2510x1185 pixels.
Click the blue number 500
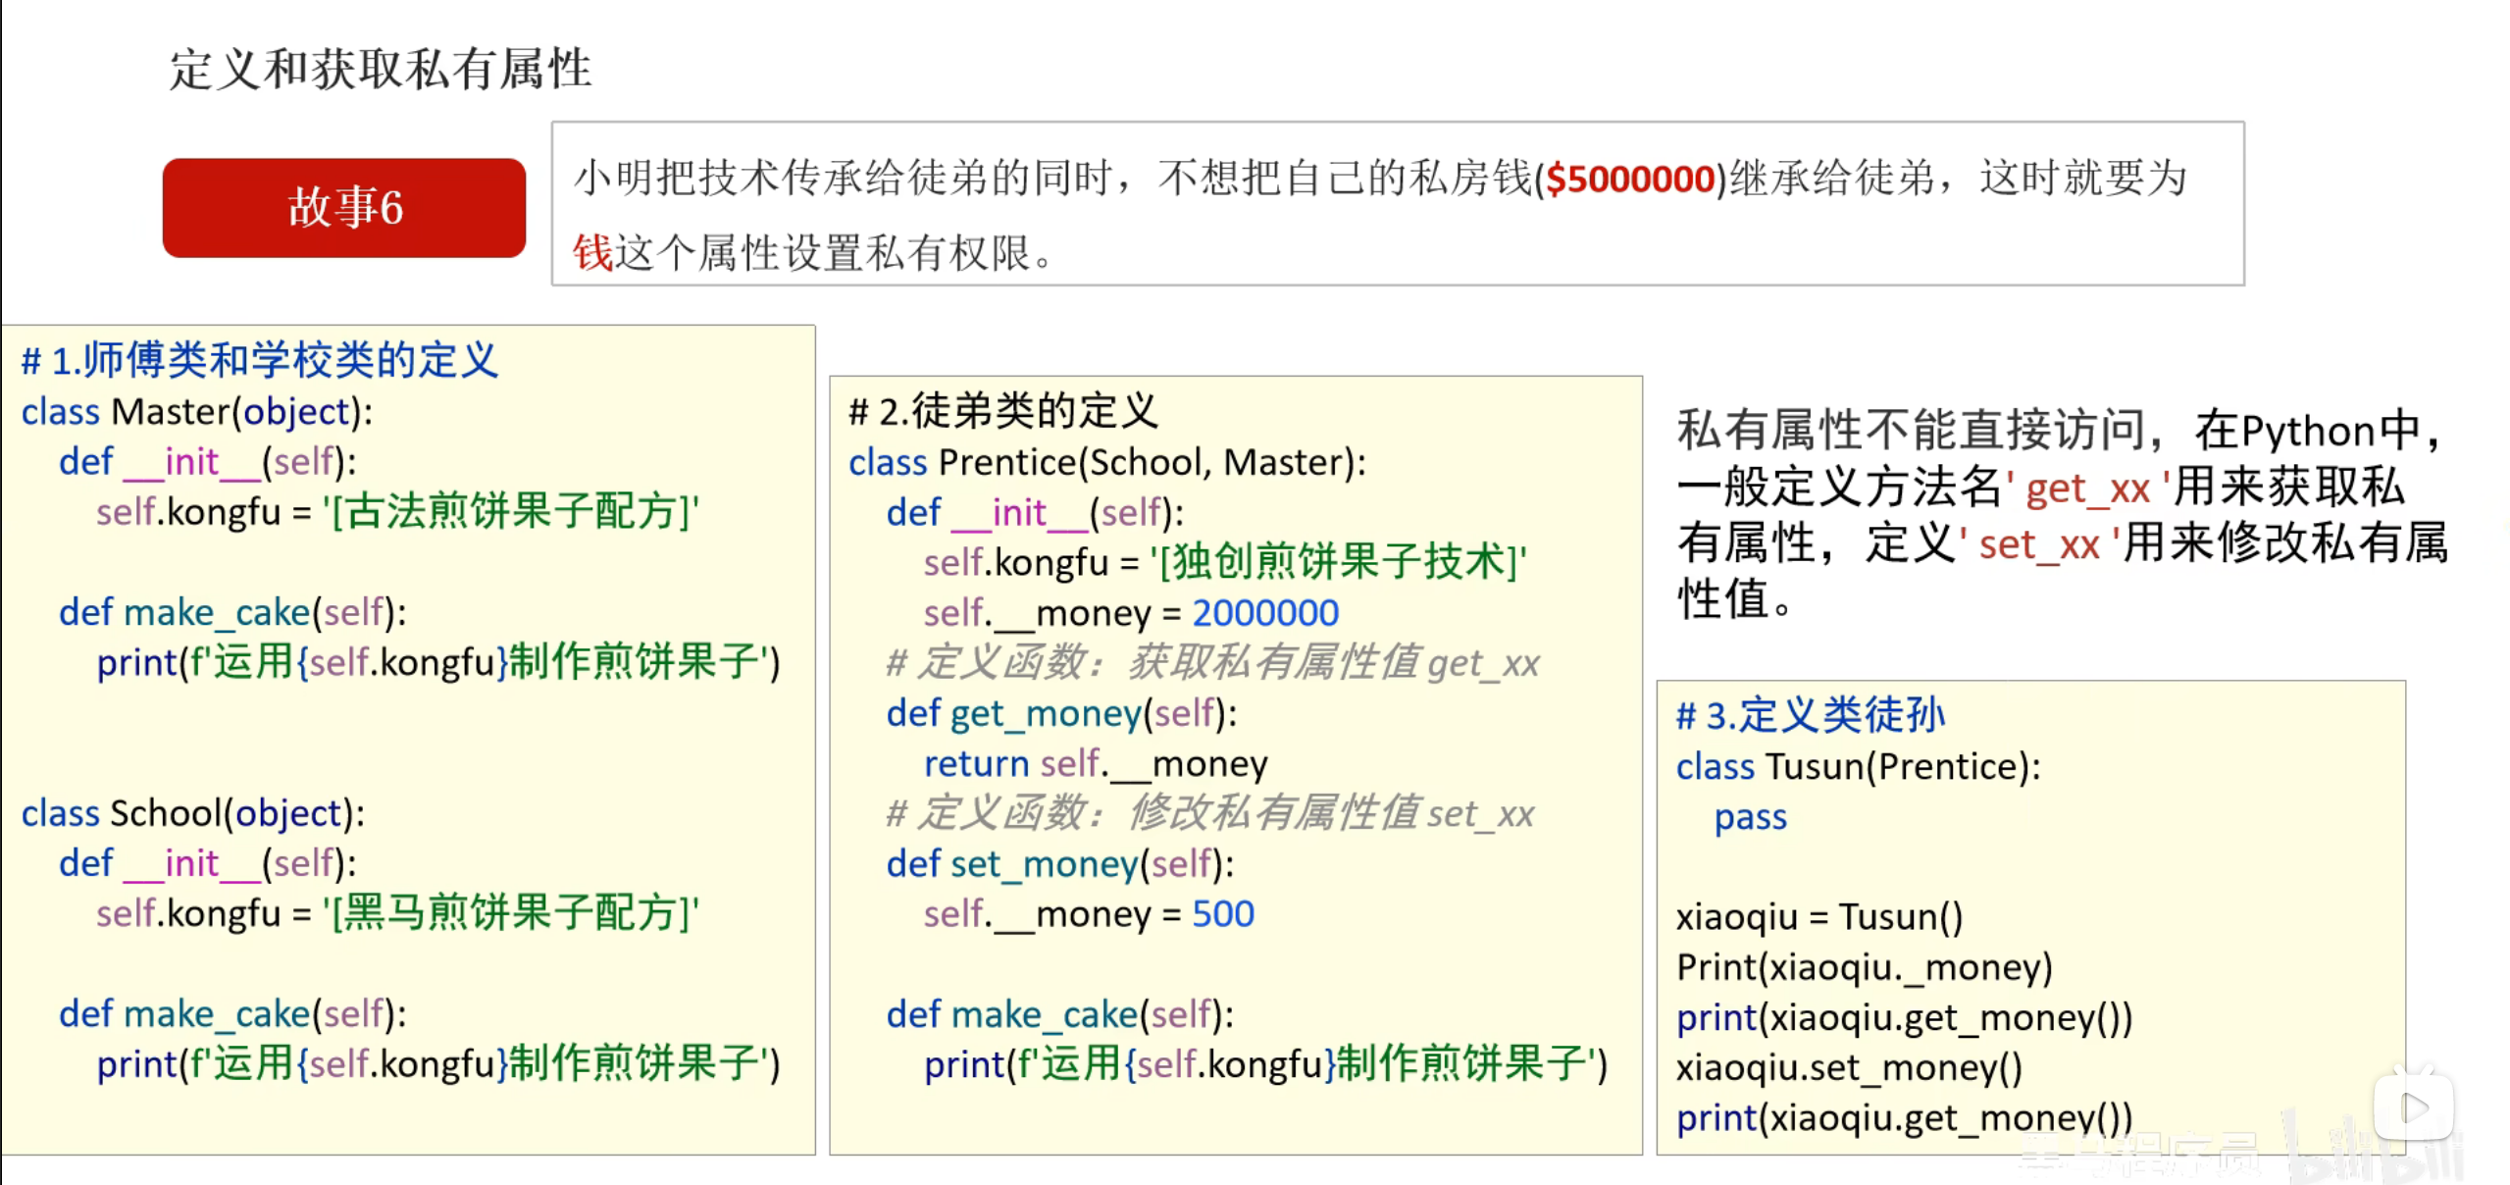pos(1222,914)
